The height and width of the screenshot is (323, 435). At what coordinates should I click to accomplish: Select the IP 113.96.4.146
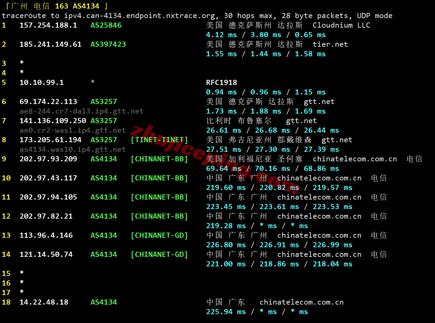point(46,235)
